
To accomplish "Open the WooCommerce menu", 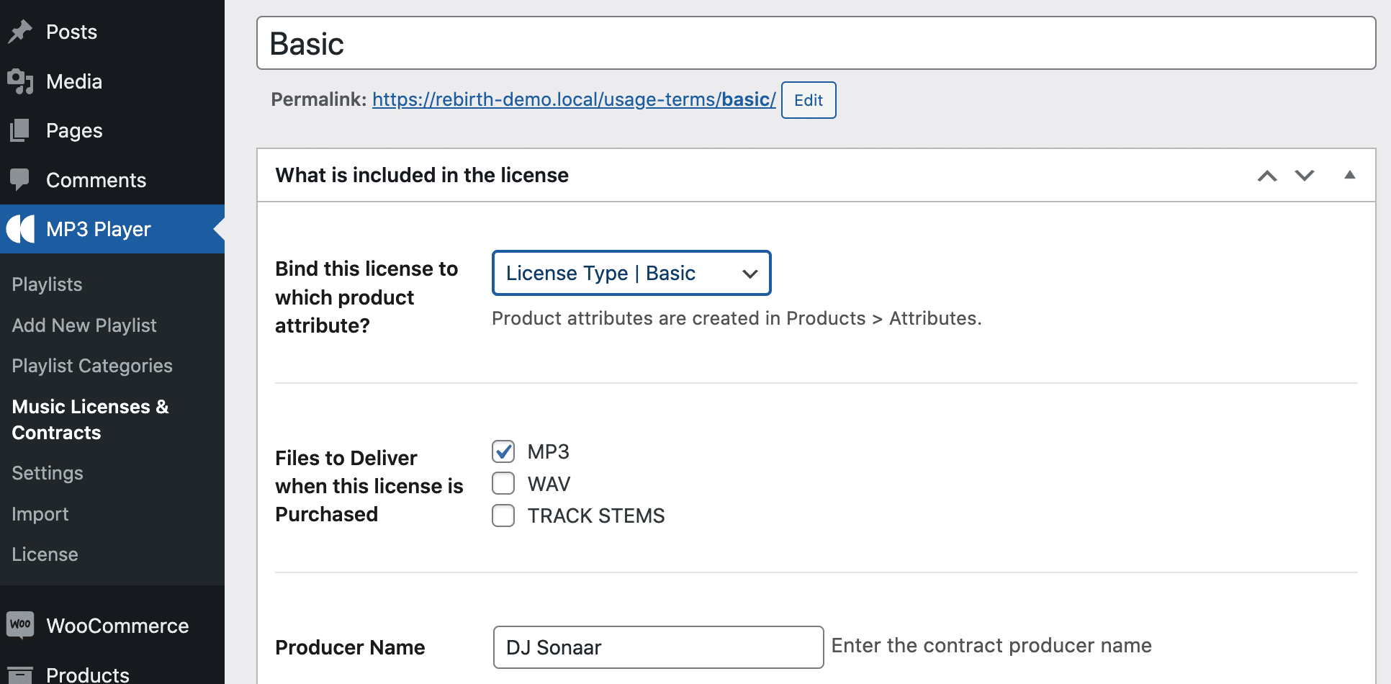I will coord(112,626).
